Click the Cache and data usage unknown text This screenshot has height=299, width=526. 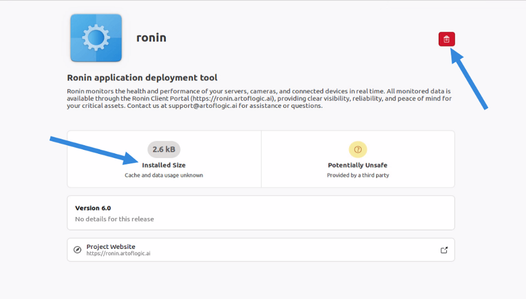[x=164, y=176]
